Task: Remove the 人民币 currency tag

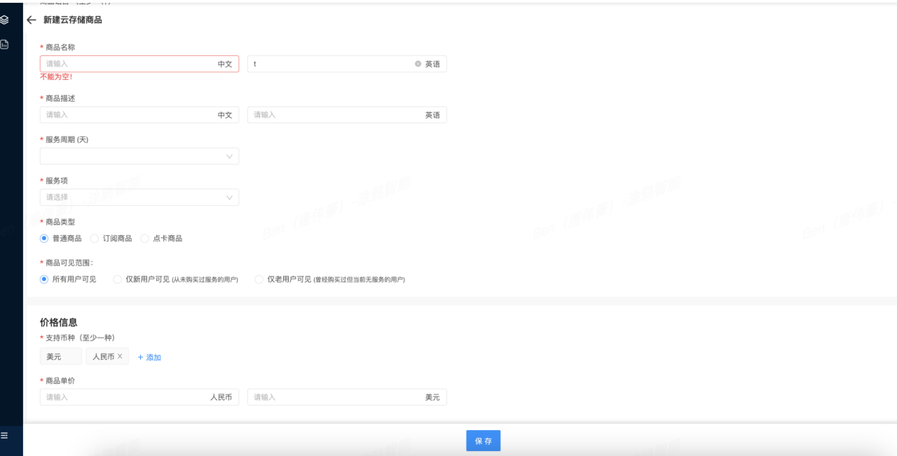Action: (x=120, y=356)
